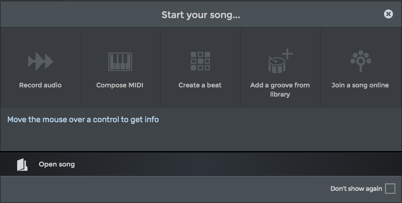This screenshot has width=402, height=203.
Task: Click the "Don't show again" label text
Action: [x=356, y=189]
